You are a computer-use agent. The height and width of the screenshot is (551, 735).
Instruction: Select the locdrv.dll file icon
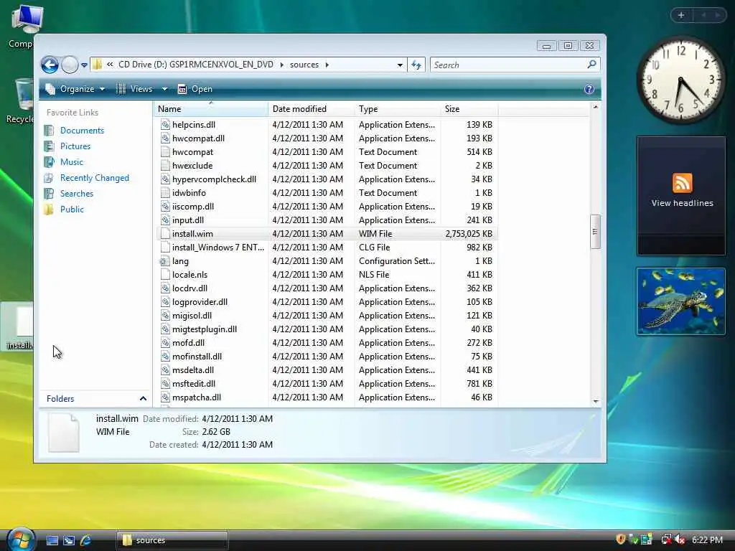point(165,288)
